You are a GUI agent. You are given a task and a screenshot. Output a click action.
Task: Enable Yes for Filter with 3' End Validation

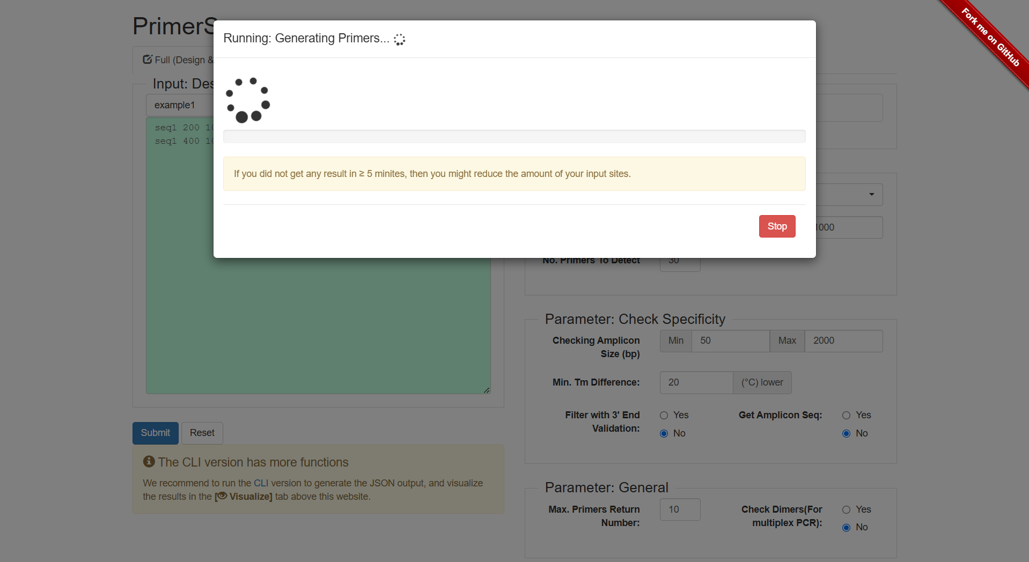(x=664, y=415)
